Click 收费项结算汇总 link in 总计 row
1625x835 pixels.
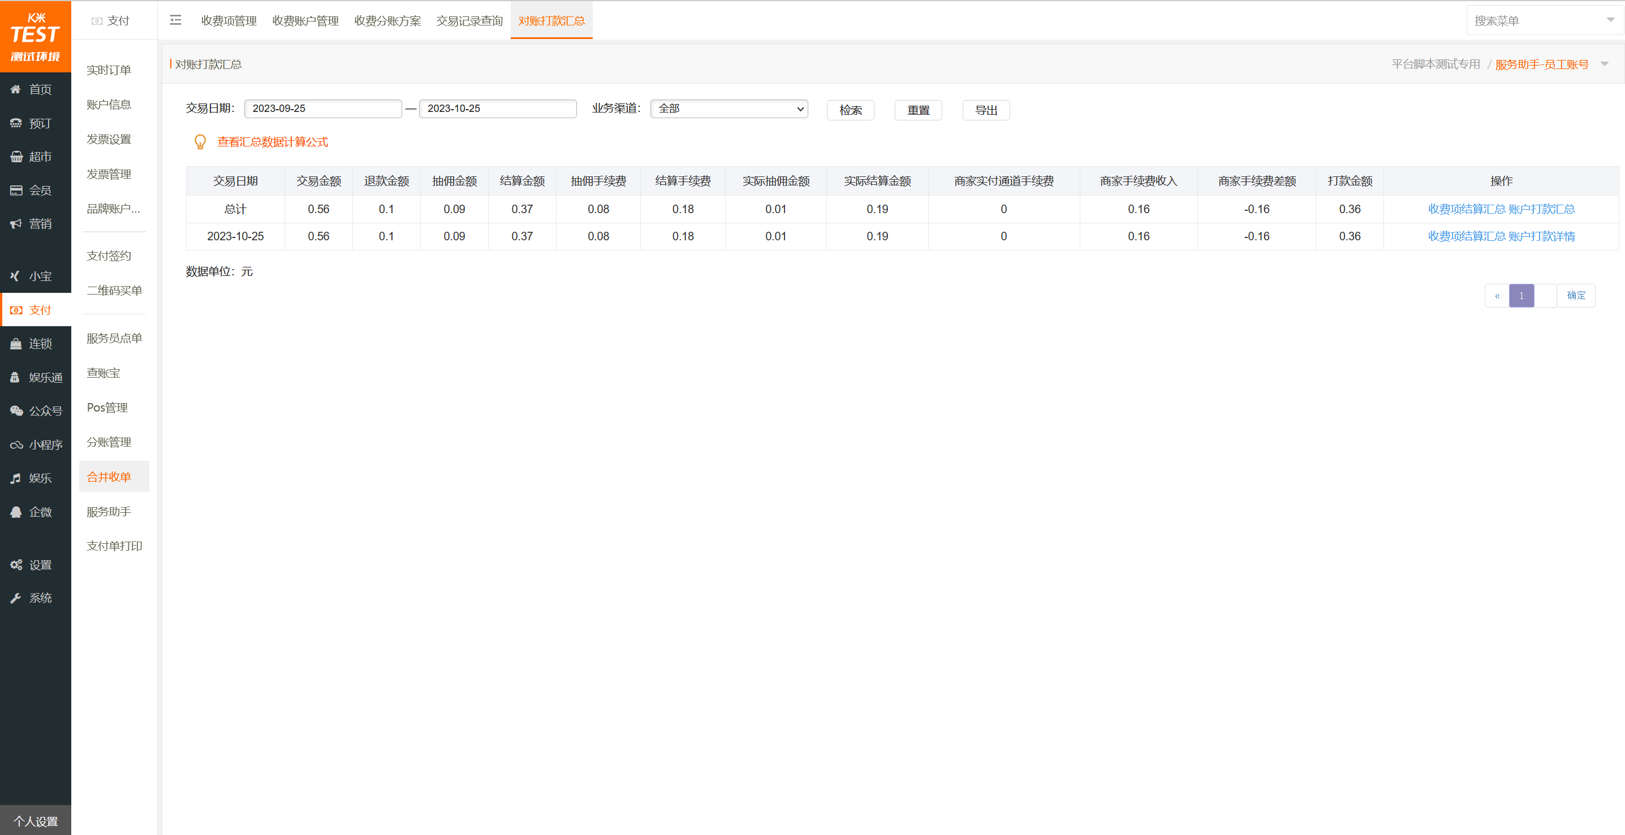coord(1467,209)
